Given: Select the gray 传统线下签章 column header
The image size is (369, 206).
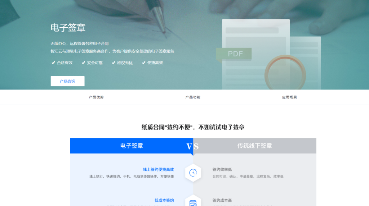Looking at the screenshot, I should (x=254, y=146).
